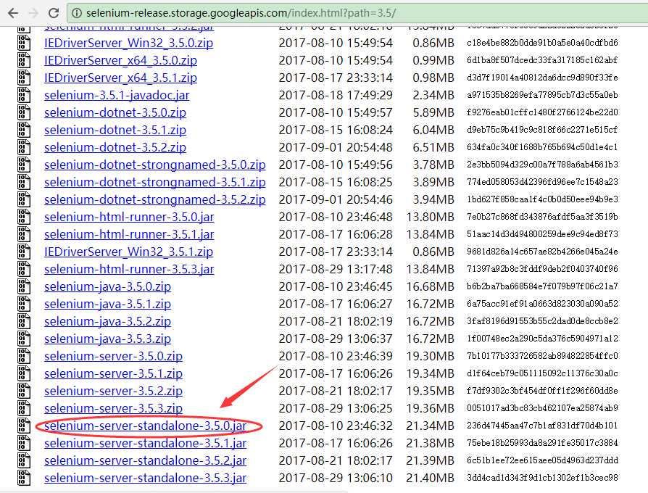Download selenium-dotnet-3.5.0.zip

point(115,112)
